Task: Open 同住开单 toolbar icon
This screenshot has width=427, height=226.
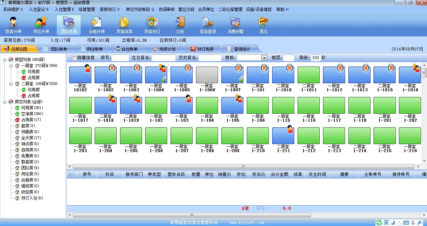Action: tap(41, 25)
